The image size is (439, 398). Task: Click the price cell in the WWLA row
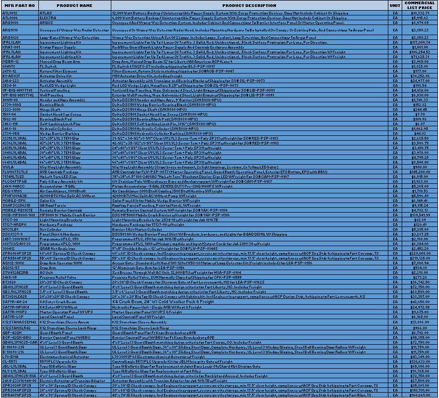coord(420,167)
